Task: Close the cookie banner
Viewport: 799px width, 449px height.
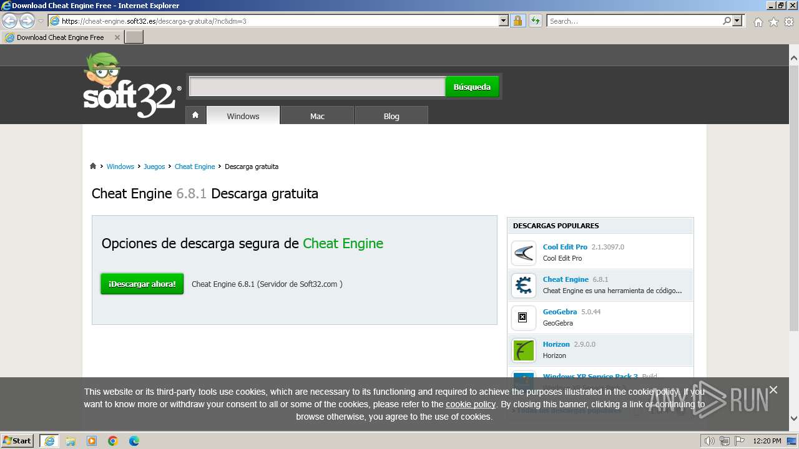Action: pos(773,390)
